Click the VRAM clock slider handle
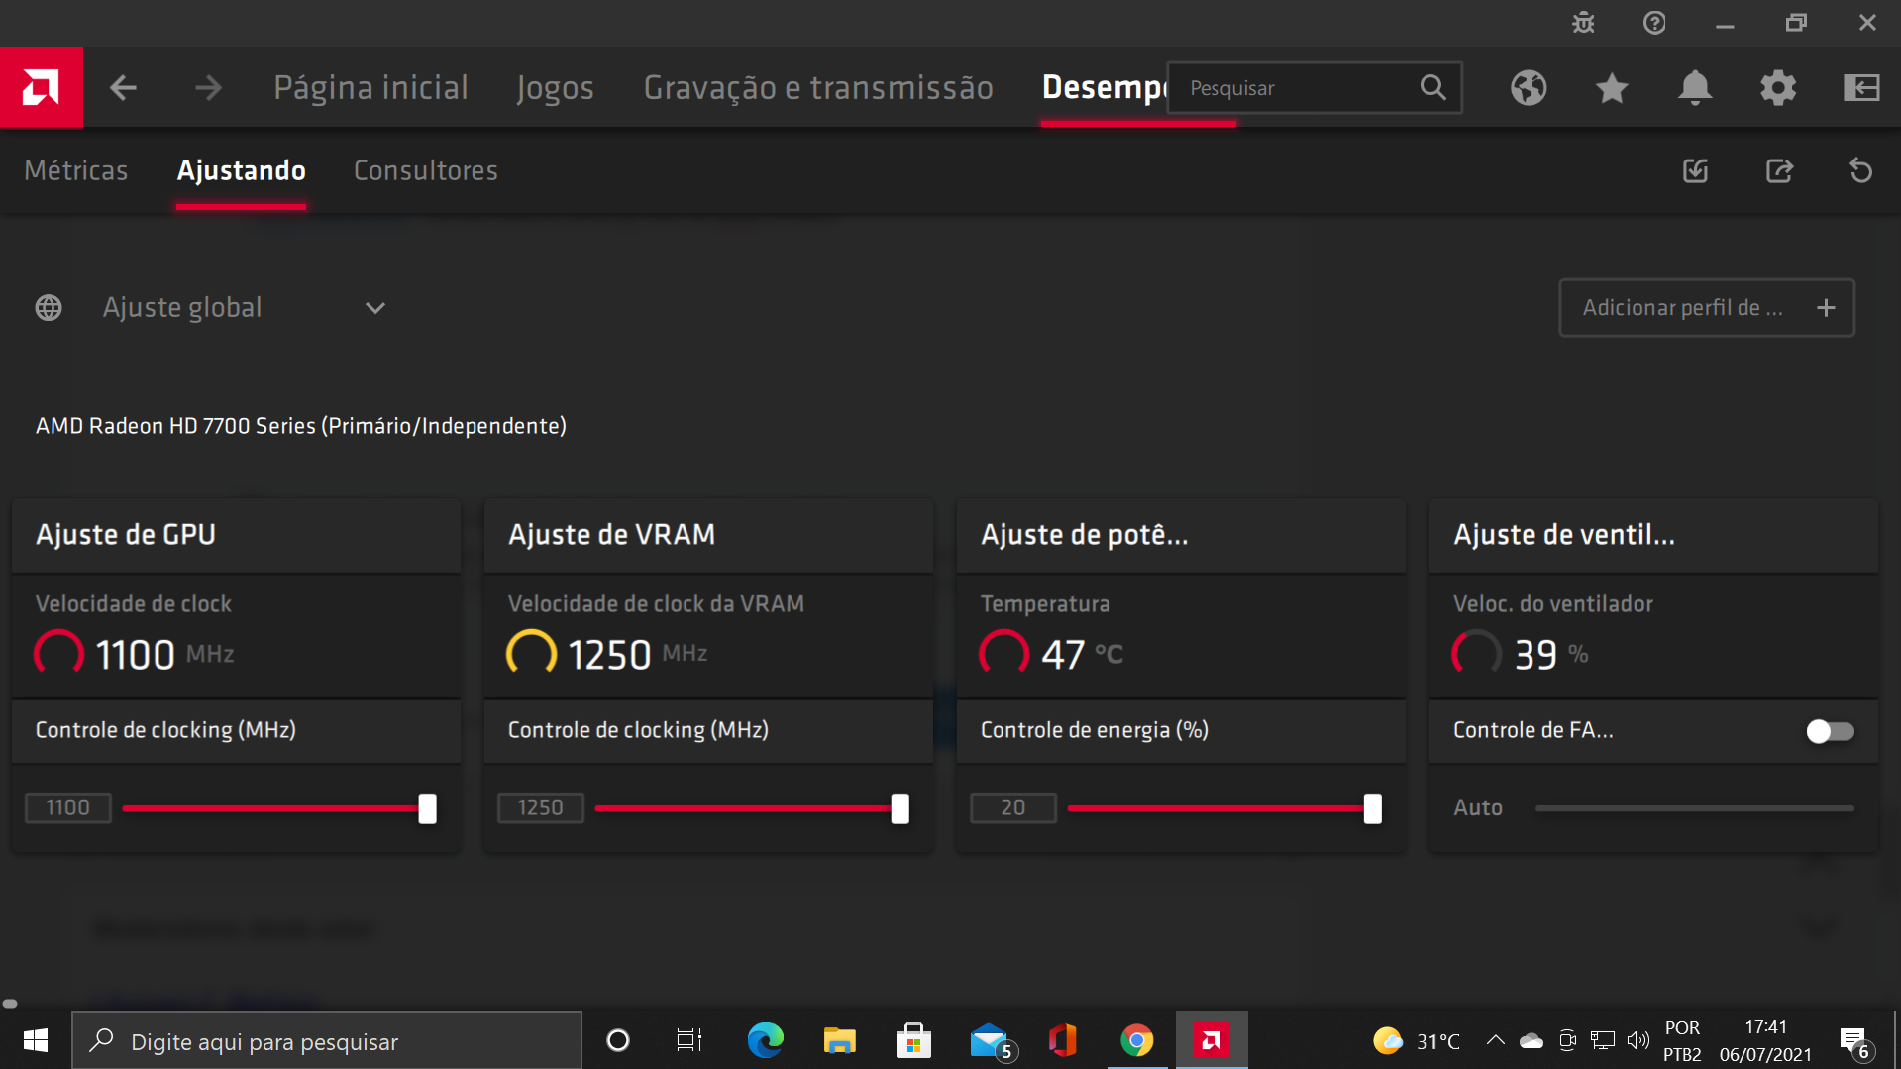1901x1069 pixels. tap(899, 808)
